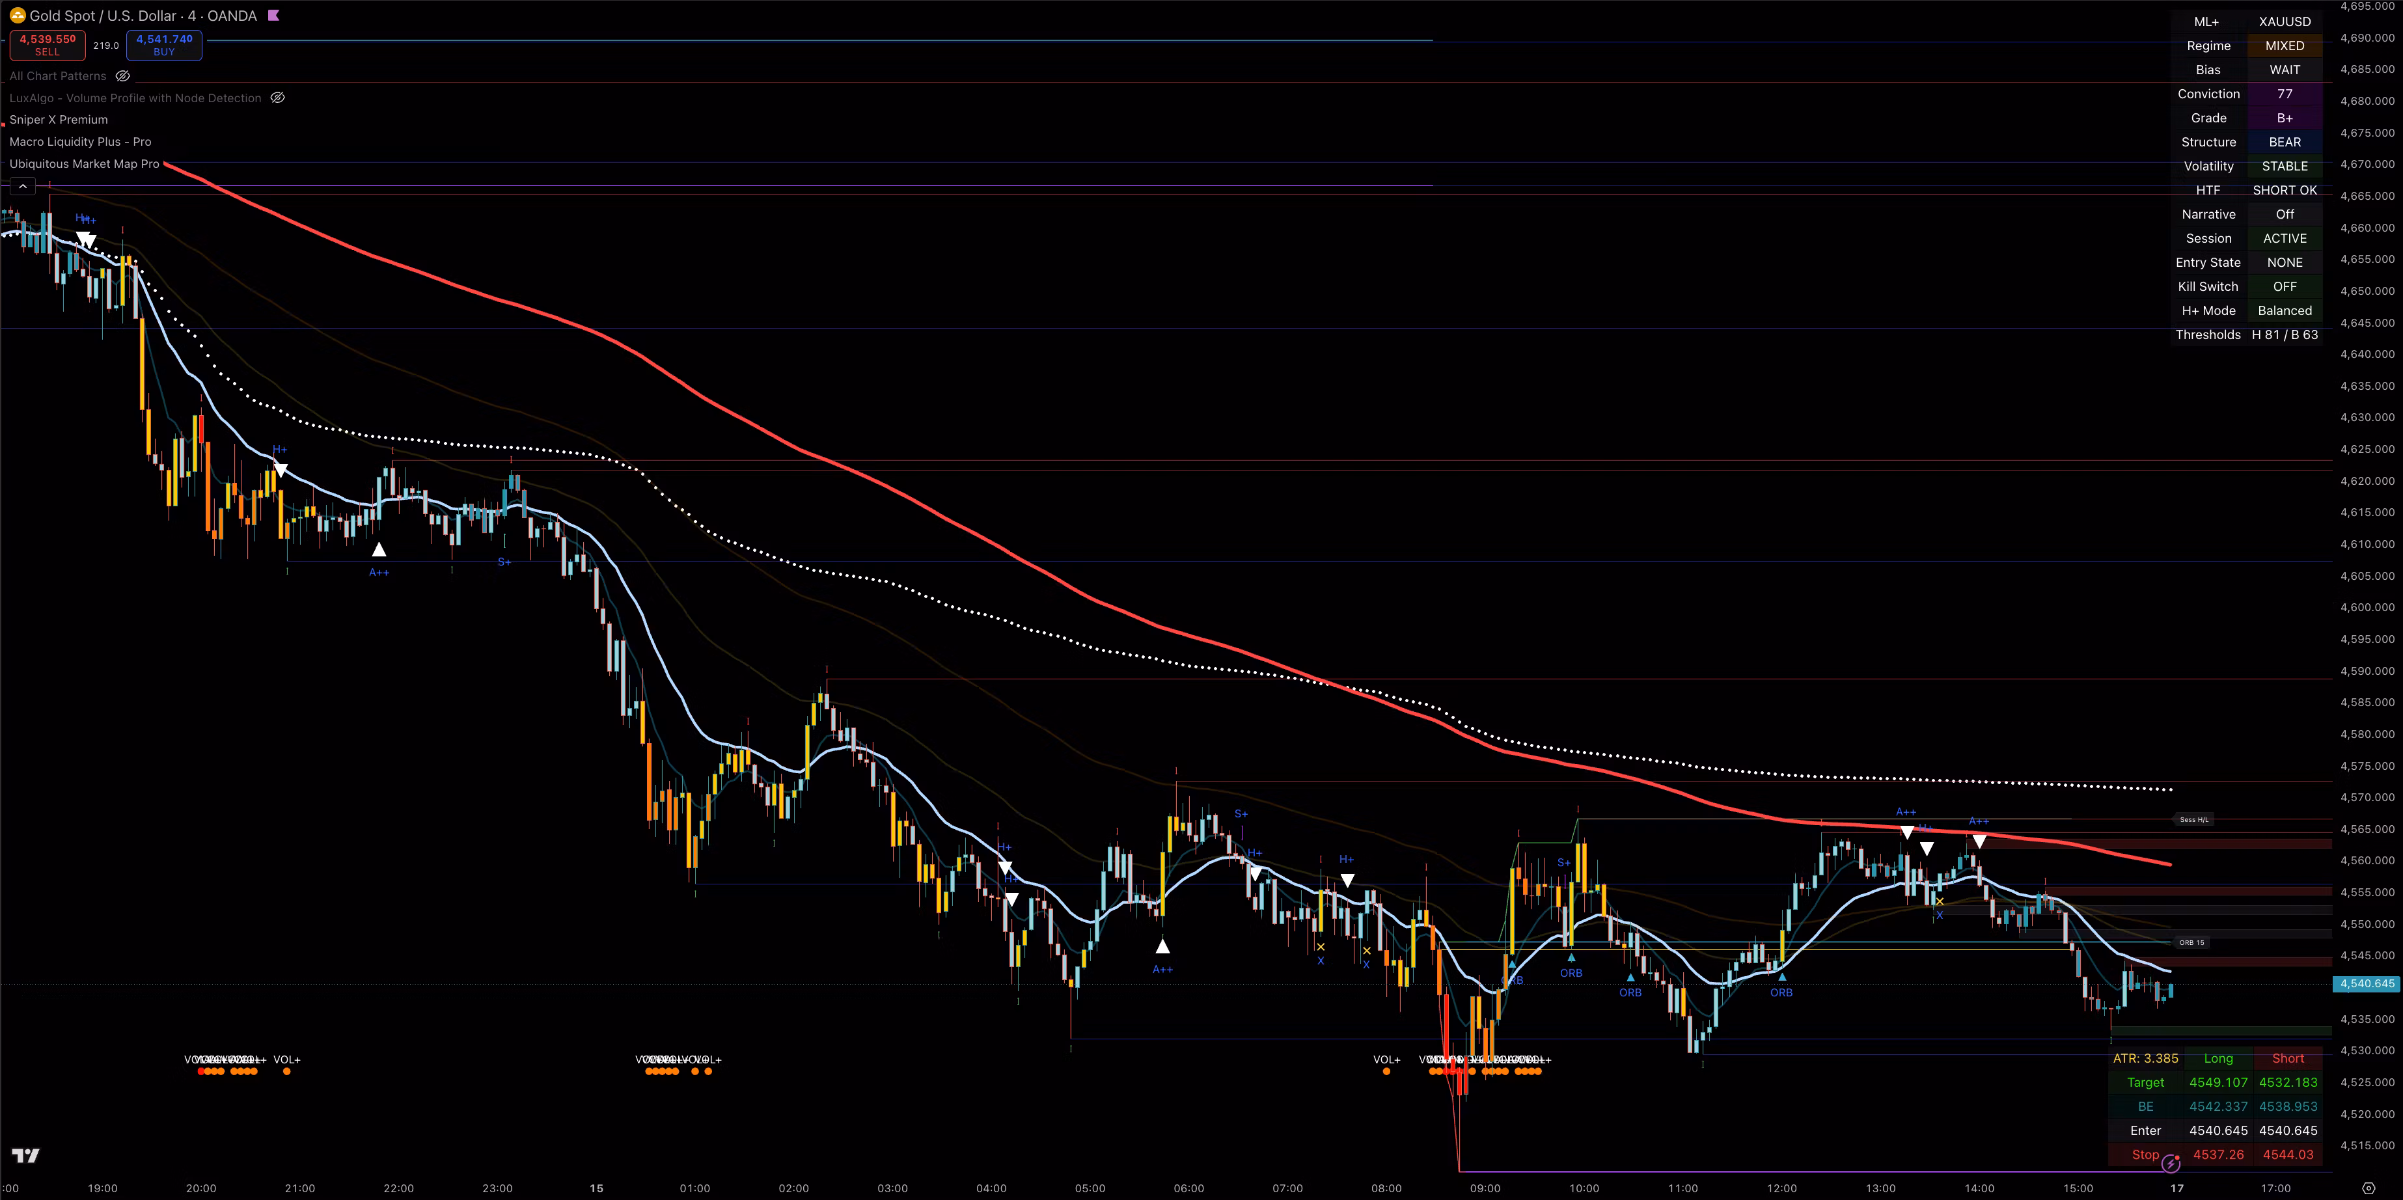This screenshot has height=1200, width=2403.
Task: Click the STABLE volatility value
Action: click(x=2285, y=166)
